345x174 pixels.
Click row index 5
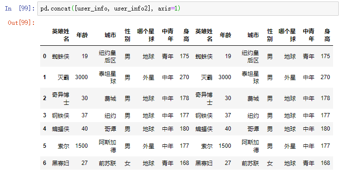(44, 146)
